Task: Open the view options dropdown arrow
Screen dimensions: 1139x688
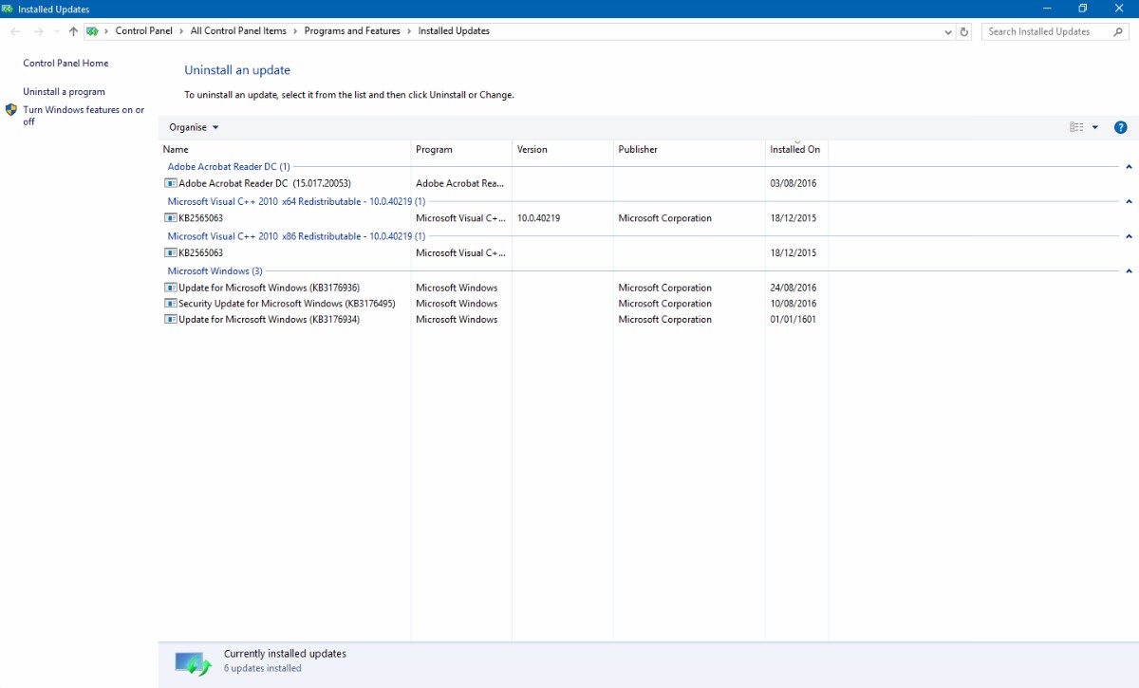Action: coord(1094,127)
